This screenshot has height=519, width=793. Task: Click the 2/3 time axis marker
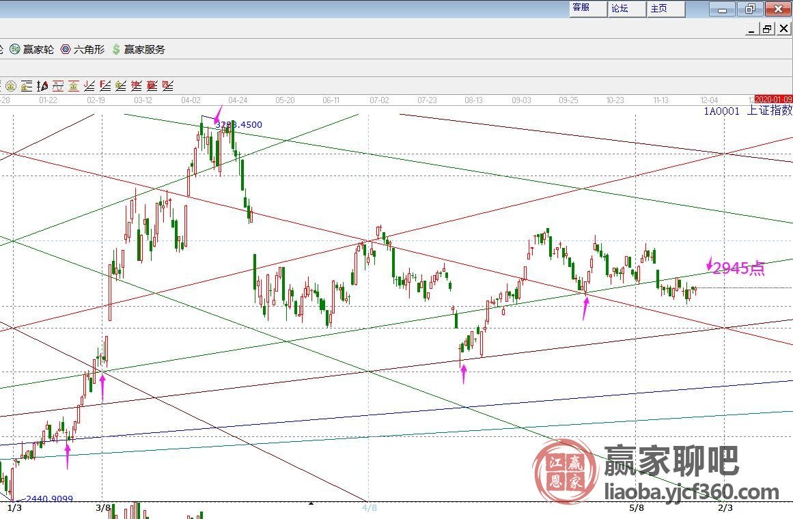click(x=725, y=507)
